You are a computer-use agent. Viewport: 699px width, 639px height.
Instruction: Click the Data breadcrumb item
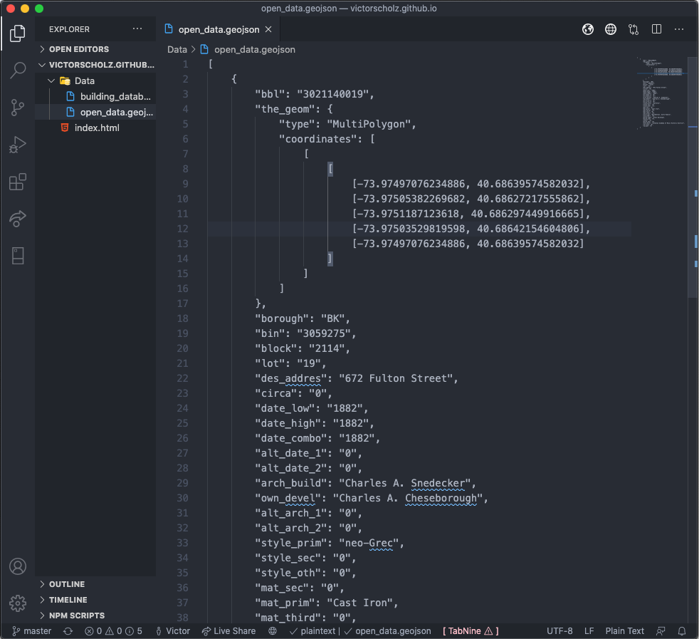coord(177,49)
